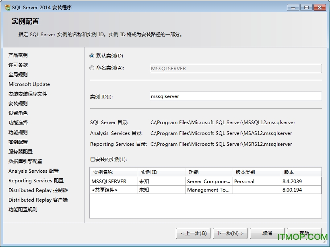
Task: Click the 版本 column header
Action: tap(301, 172)
